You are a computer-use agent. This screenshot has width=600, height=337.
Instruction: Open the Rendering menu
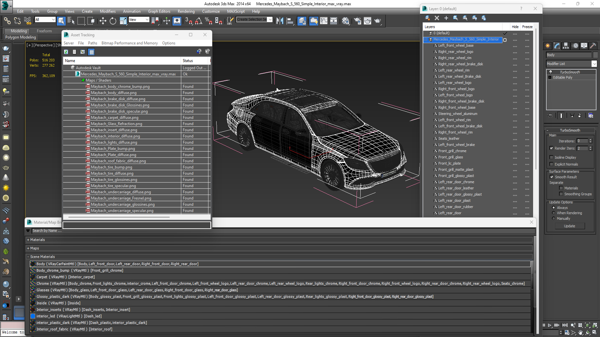tap(186, 11)
